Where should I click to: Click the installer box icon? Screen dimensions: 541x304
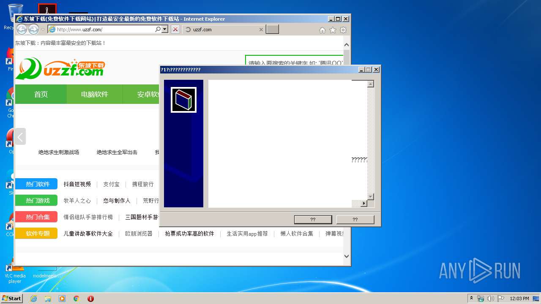pyautogui.click(x=183, y=100)
